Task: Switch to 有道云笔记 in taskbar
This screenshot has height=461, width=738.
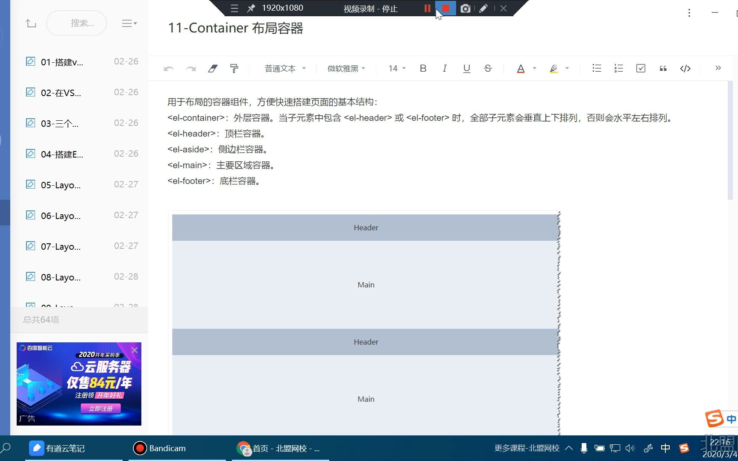Action: (74, 448)
